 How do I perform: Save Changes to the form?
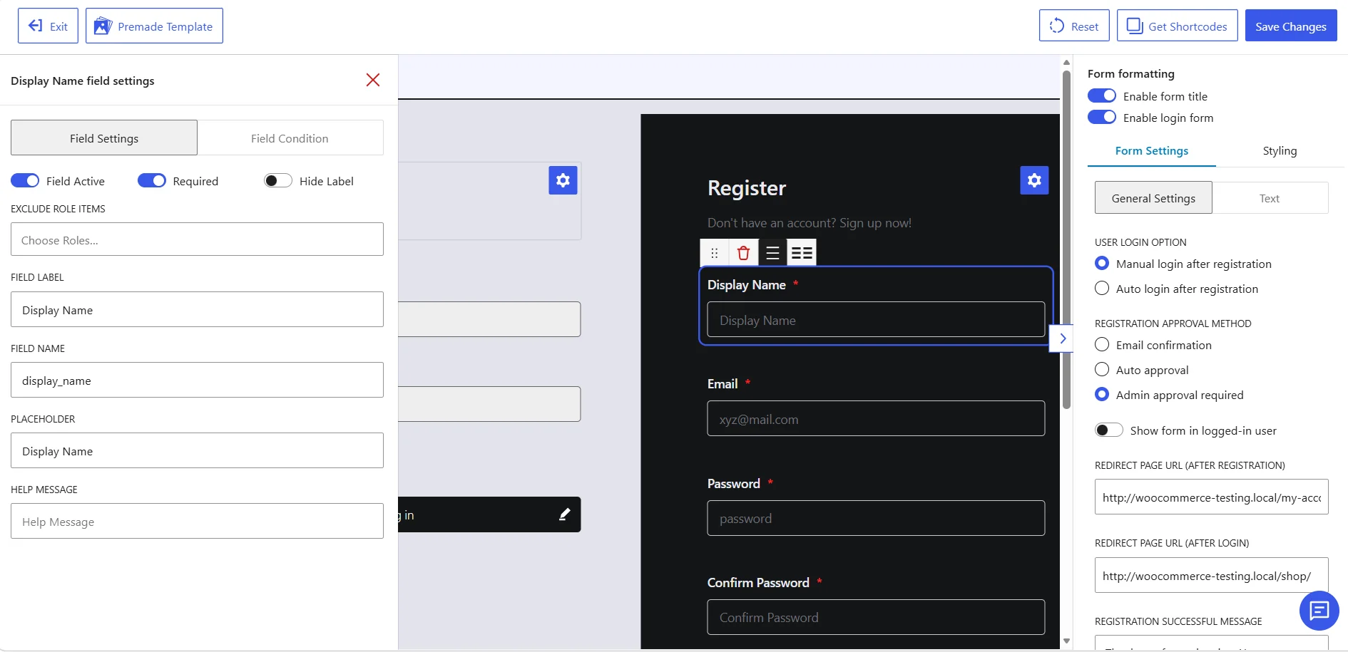(1291, 26)
